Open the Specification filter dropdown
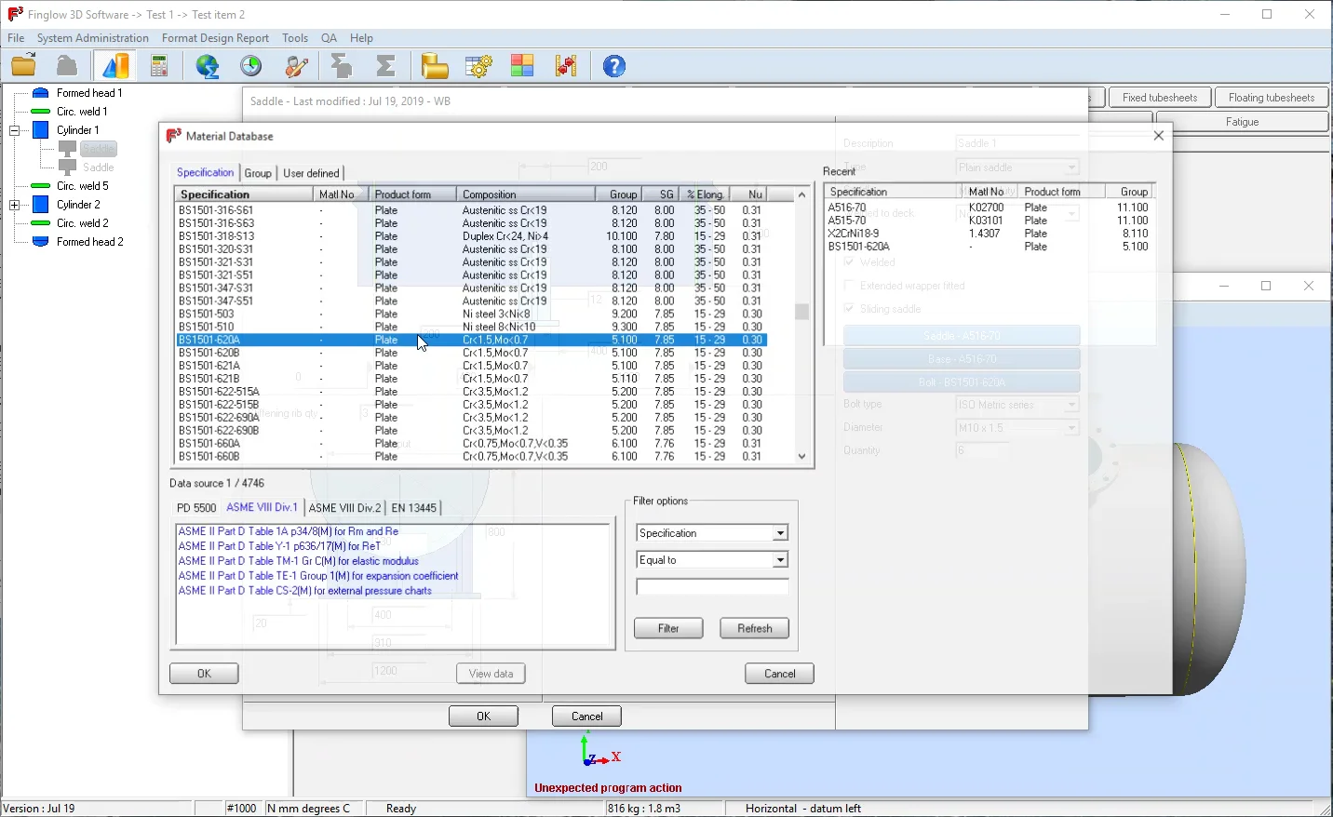 [780, 533]
